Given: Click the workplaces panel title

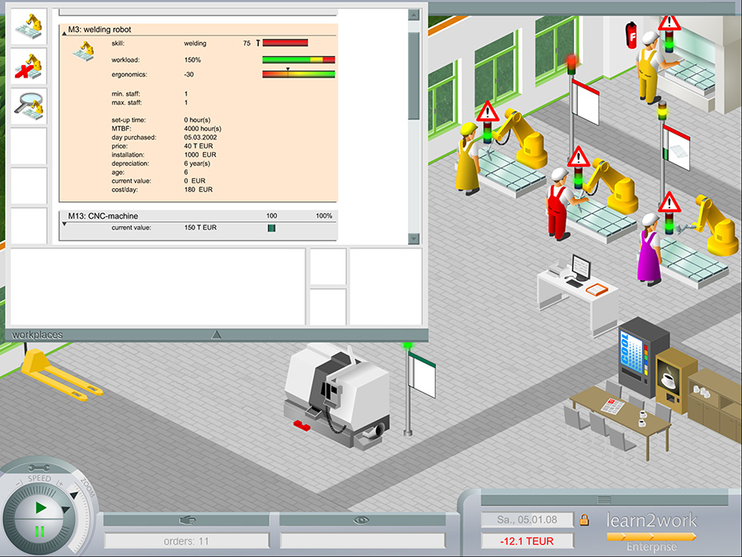Looking at the screenshot, I should (x=37, y=335).
